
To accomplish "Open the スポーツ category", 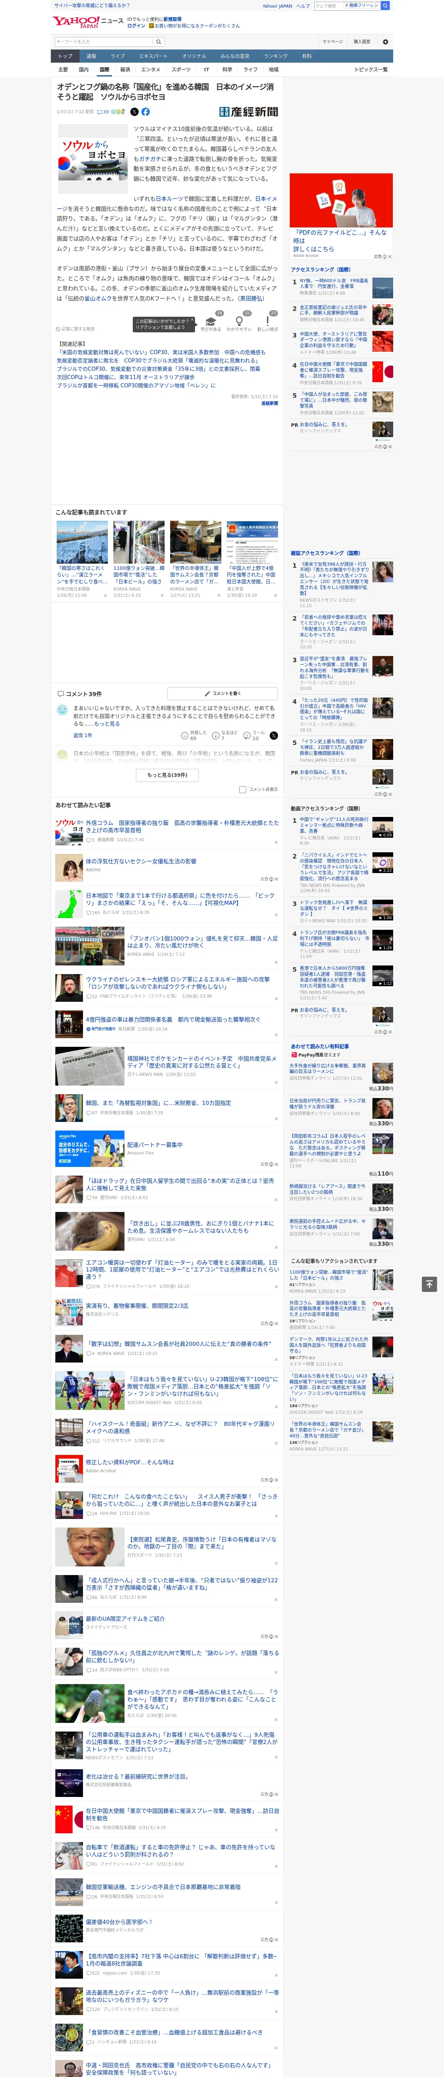I will (181, 69).
